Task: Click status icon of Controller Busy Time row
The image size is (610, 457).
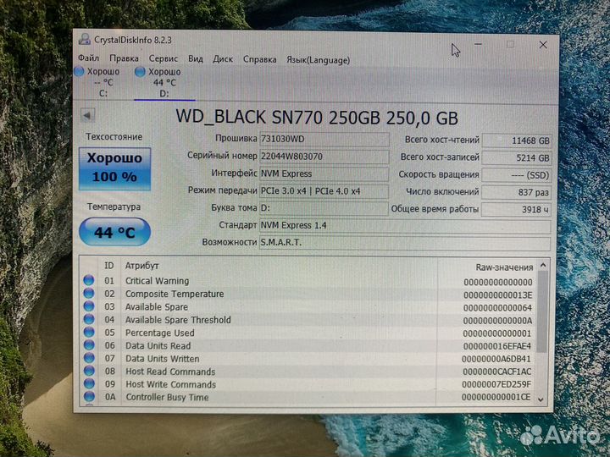Action: tap(89, 396)
